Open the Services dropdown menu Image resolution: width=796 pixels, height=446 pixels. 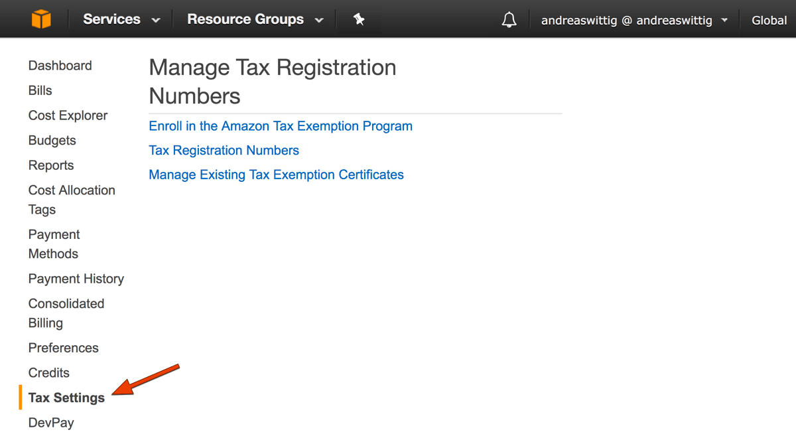coord(121,19)
